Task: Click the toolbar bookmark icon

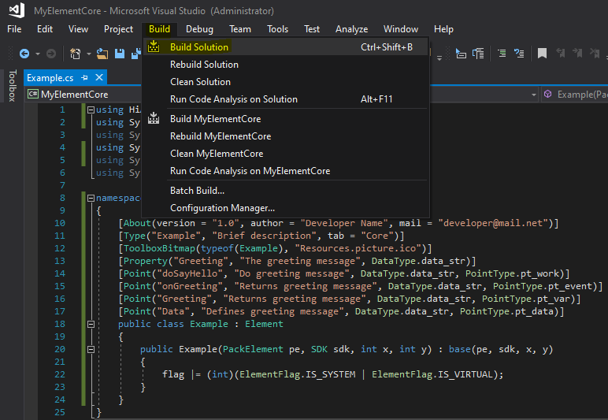Action: point(542,54)
